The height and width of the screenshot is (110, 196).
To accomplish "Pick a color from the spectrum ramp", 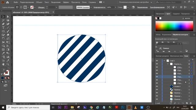I will (x=174, y=26).
